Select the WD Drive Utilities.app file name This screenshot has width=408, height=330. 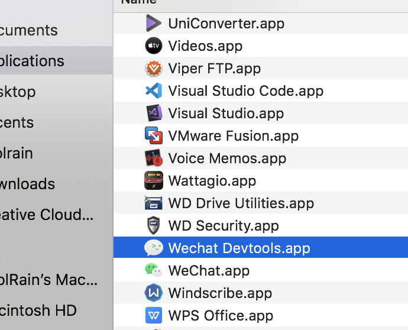point(241,203)
